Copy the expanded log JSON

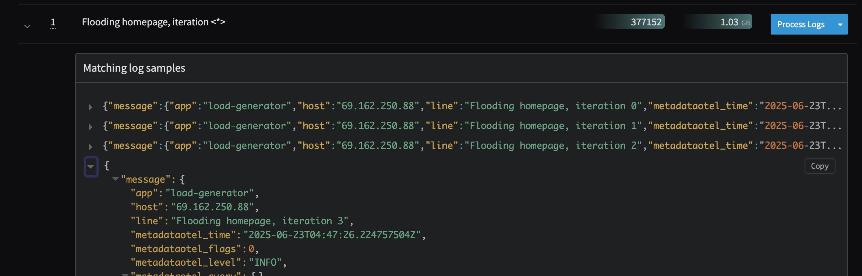(820, 166)
